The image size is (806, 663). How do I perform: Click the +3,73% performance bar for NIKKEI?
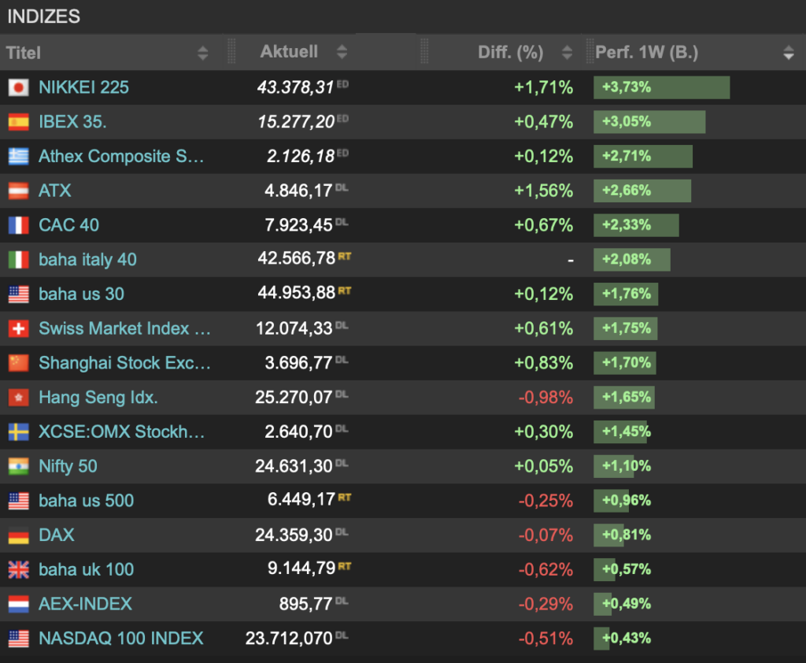pyautogui.click(x=661, y=87)
